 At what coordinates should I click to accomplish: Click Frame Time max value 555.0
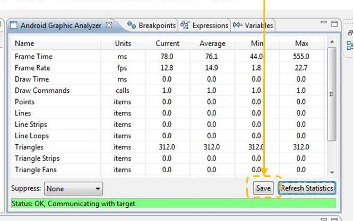301,56
